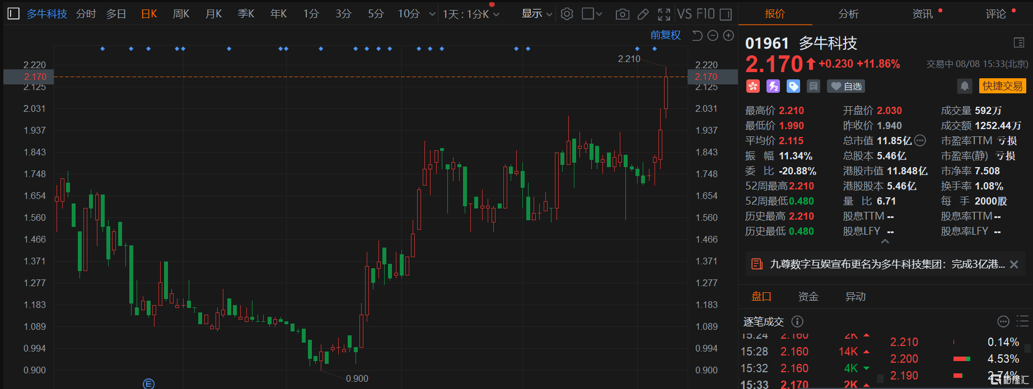The image size is (1033, 389).
Task: Switch to 盘口 tab
Action: 761,296
